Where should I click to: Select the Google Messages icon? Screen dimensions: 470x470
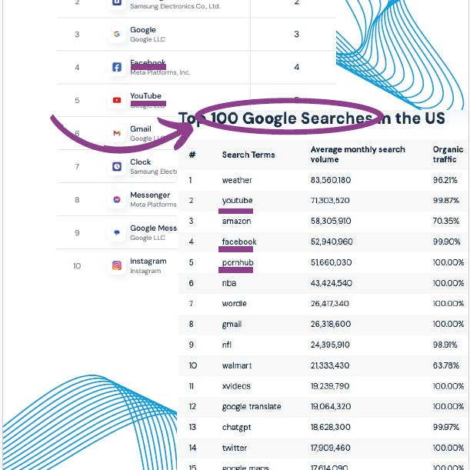(x=117, y=232)
